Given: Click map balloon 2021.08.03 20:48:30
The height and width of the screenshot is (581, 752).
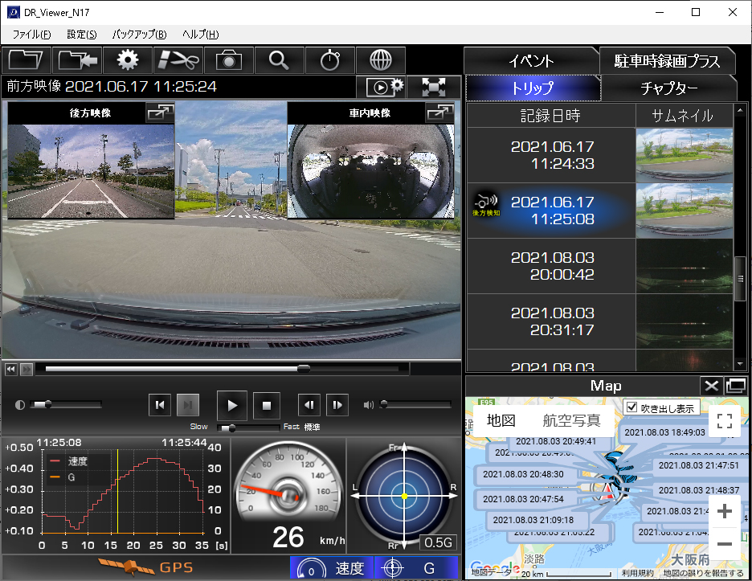Looking at the screenshot, I should pyautogui.click(x=523, y=474).
